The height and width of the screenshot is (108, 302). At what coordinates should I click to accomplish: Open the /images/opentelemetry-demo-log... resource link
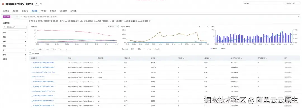(x=43, y=72)
